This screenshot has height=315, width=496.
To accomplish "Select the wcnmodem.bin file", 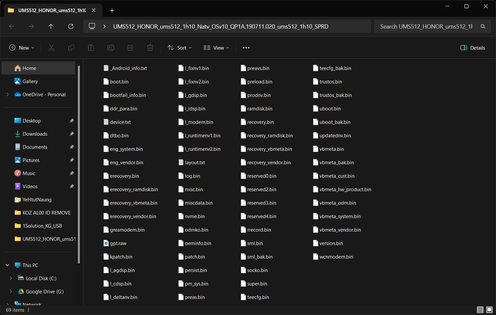I will 333,257.
